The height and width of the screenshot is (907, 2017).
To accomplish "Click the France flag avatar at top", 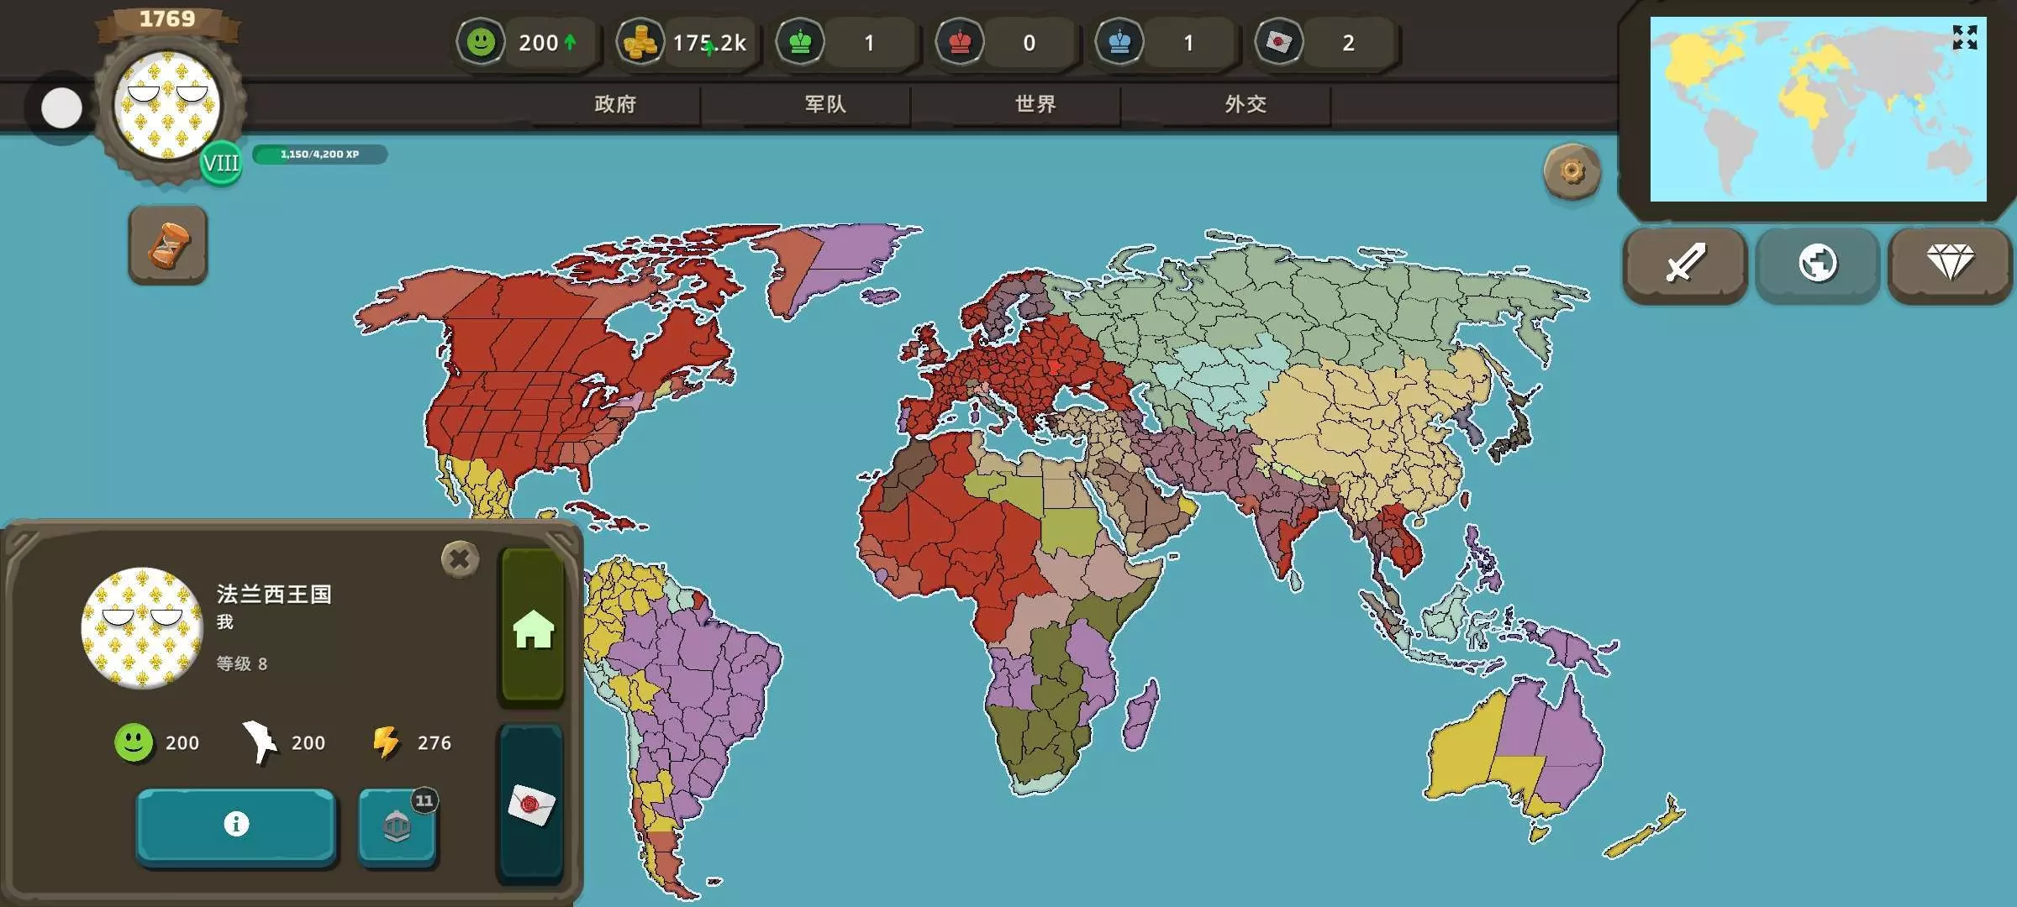I will [x=168, y=105].
